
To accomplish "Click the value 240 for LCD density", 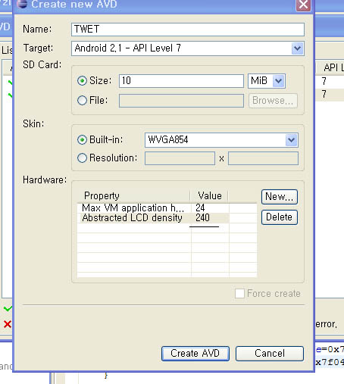I will (x=202, y=217).
